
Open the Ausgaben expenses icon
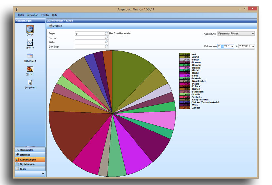(x=30, y=83)
